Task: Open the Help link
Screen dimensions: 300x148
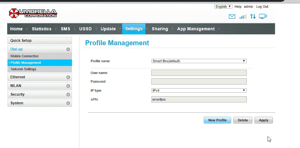Action: [x=238, y=7]
